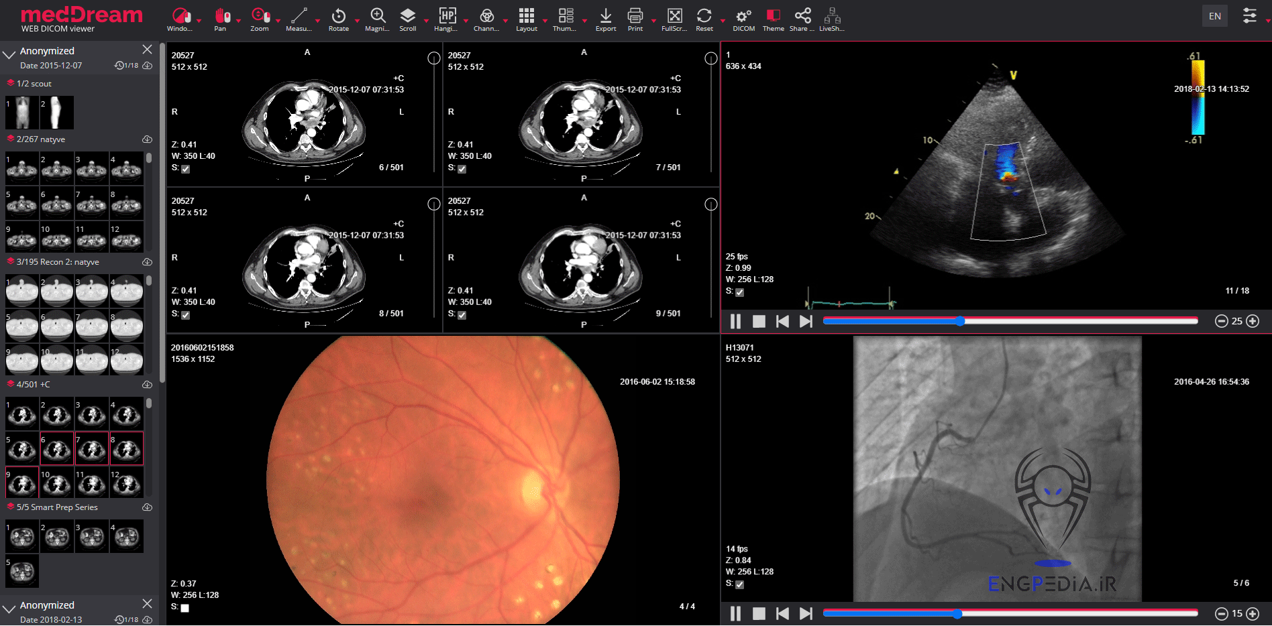The image size is (1272, 626).
Task: Select the Windowing tool
Action: 180,19
